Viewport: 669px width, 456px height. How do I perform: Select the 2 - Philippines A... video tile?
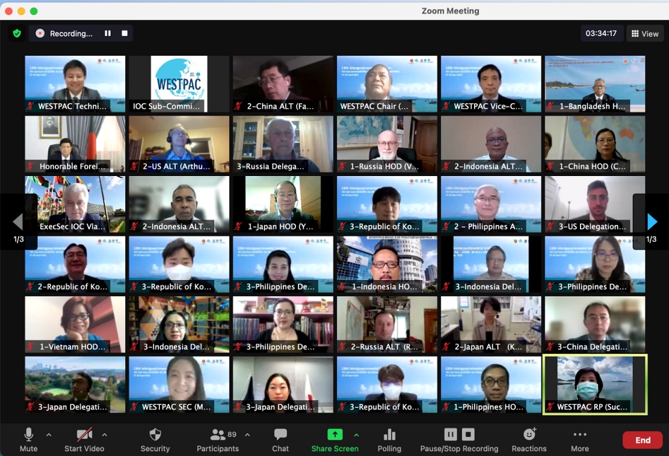point(491,204)
